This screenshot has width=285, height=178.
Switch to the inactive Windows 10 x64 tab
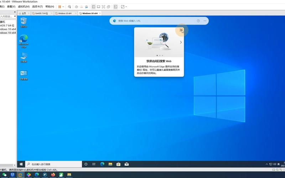(x=65, y=13)
